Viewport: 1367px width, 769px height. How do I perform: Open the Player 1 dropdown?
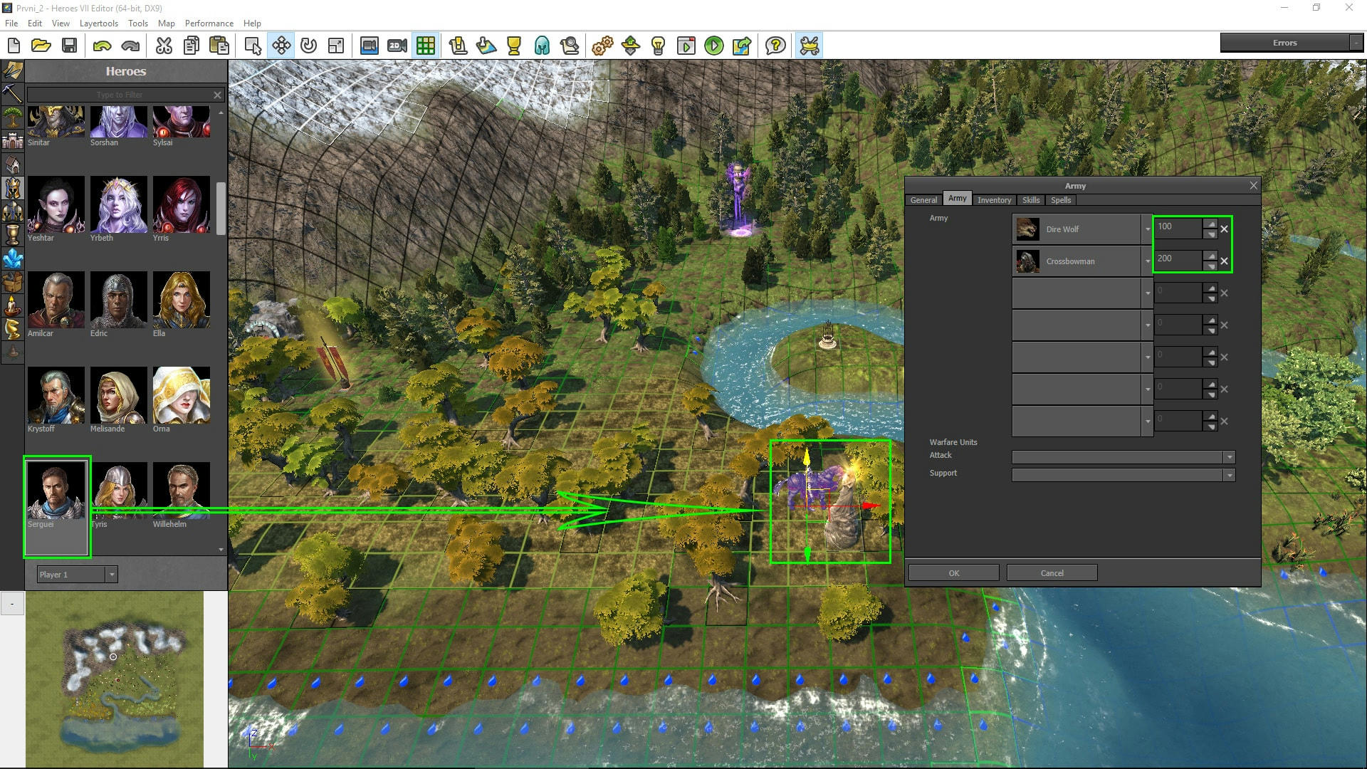(112, 575)
